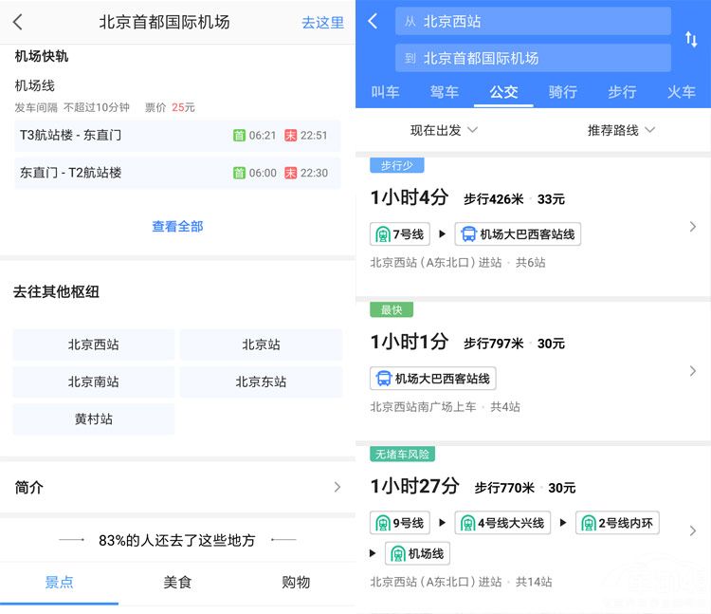Tap the 2号线内环 subway icon
The image size is (711, 614).
click(x=589, y=523)
